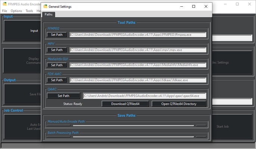Maximize the General Settings window

pyautogui.click(x=194, y=7)
